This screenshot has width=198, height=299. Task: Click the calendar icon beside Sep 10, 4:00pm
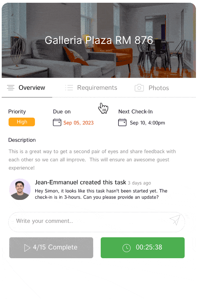[122, 122]
